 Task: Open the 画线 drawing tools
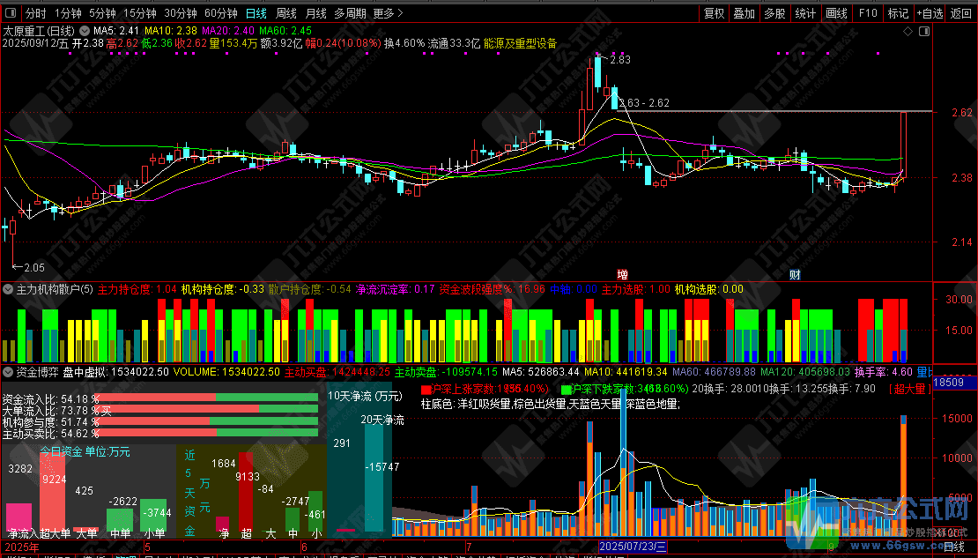click(835, 13)
